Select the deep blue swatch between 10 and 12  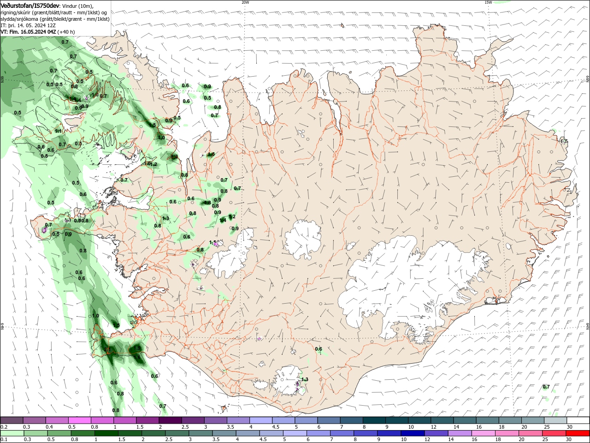click(x=413, y=433)
